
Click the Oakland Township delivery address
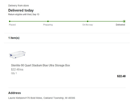coord(42,98)
